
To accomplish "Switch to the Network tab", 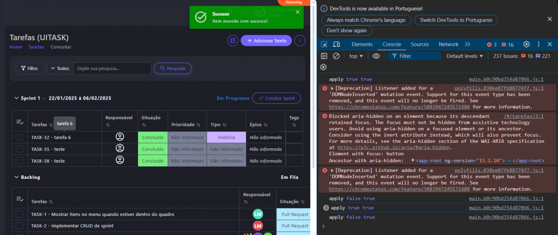I will 448,44.
